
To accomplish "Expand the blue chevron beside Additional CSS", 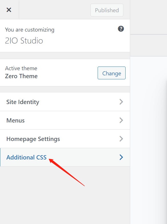I will point(121,157).
